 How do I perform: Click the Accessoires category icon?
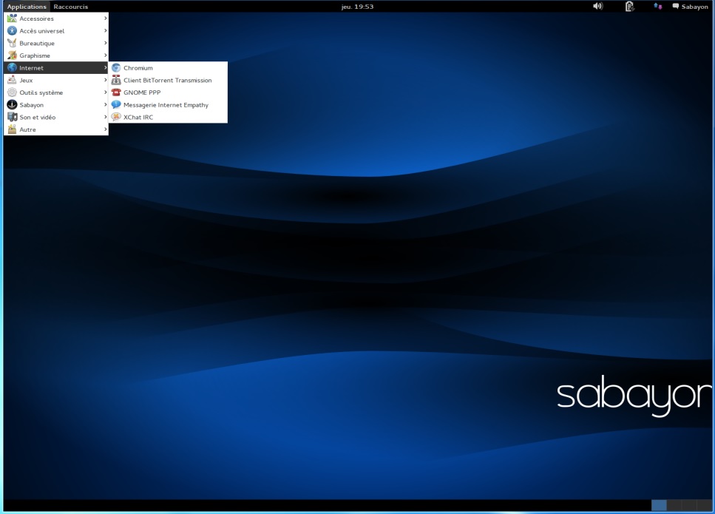(13, 18)
